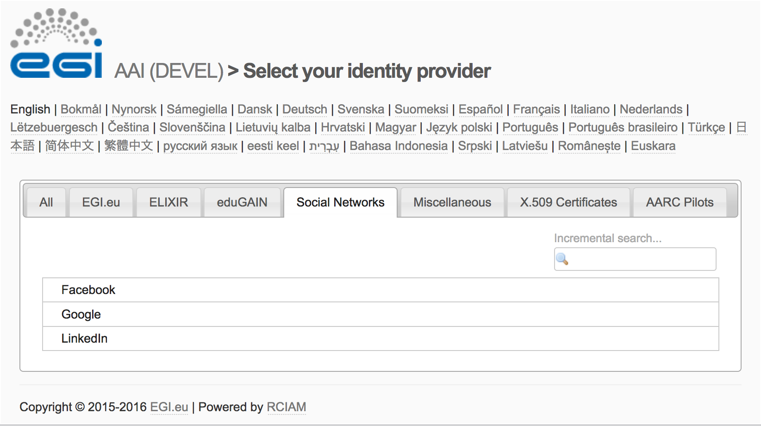The height and width of the screenshot is (426, 761).
Task: Click the magnifier icon in search box
Action: 562,259
